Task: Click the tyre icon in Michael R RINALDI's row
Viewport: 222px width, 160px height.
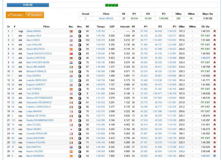Action: click(80, 72)
